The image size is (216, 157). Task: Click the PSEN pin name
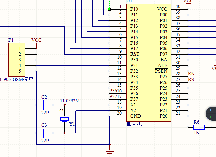161,71
